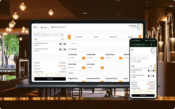175x109 pixels.
Task: Select the Starter category tab
Action: coord(96,37)
